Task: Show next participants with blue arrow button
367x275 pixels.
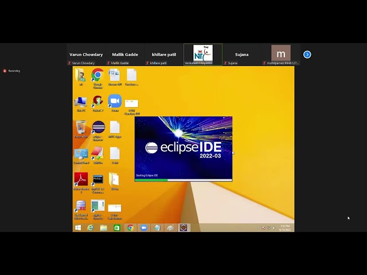Action: coord(307,54)
